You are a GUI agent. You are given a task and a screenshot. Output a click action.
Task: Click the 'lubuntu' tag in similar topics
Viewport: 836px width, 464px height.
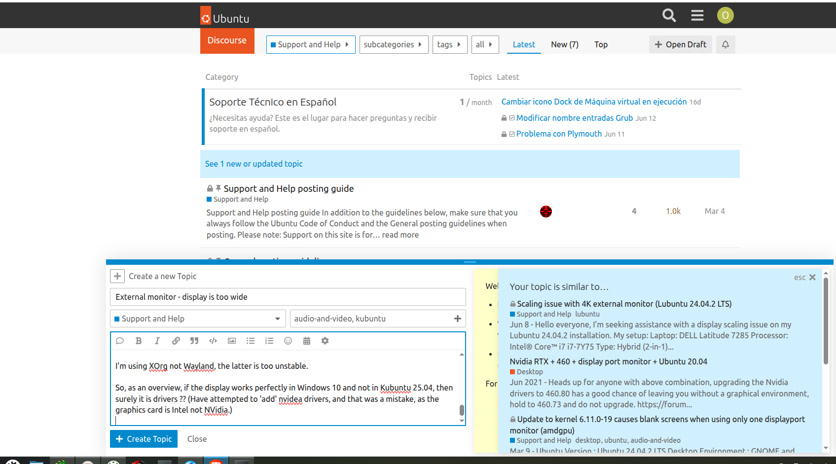587,314
